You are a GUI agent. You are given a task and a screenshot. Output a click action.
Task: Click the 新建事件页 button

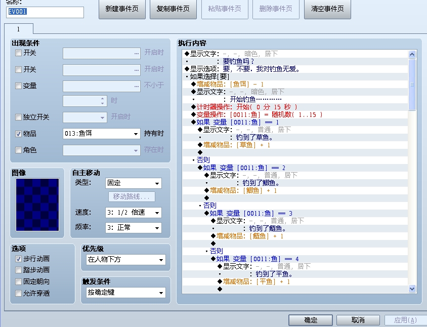(x=122, y=9)
